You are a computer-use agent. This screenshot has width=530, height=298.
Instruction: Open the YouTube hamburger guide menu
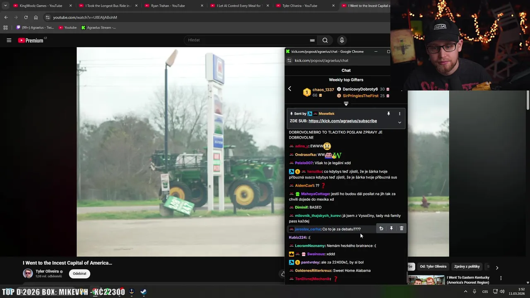9,40
